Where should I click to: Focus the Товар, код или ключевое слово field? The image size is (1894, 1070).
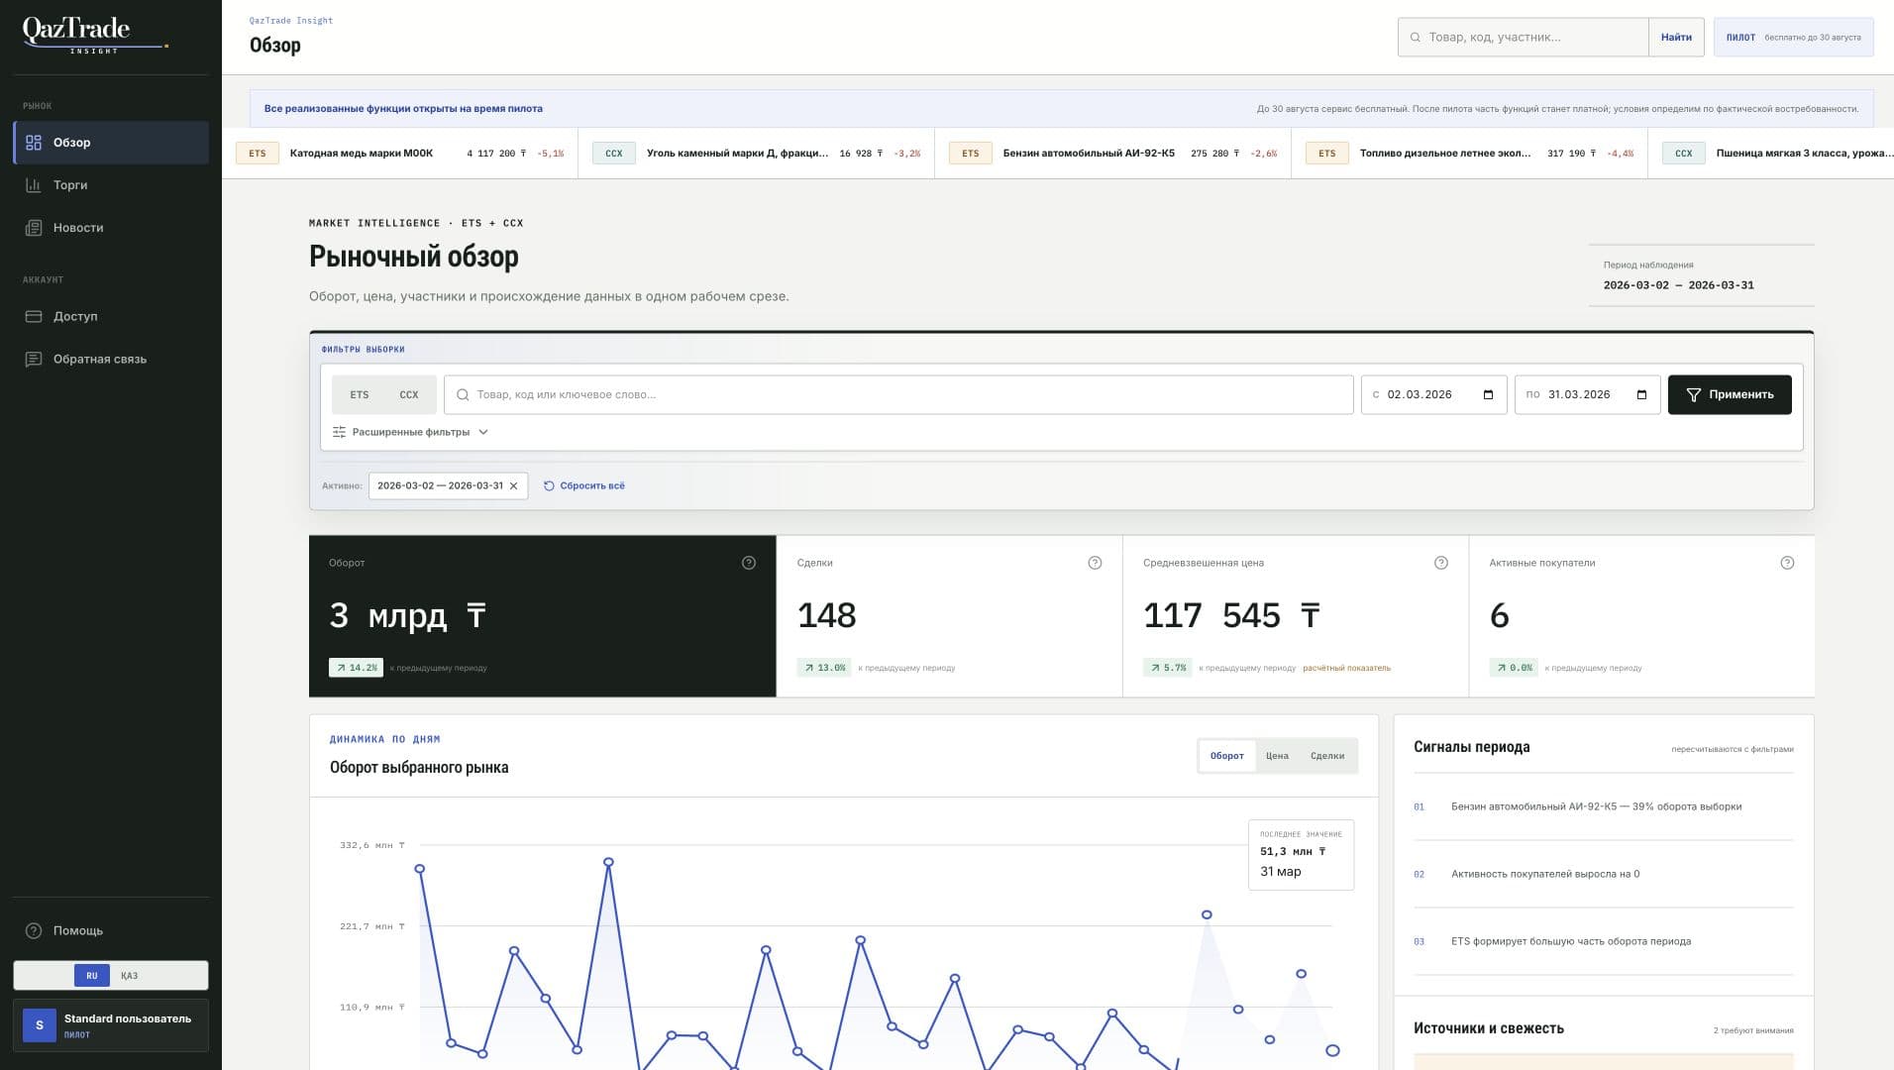point(898,395)
